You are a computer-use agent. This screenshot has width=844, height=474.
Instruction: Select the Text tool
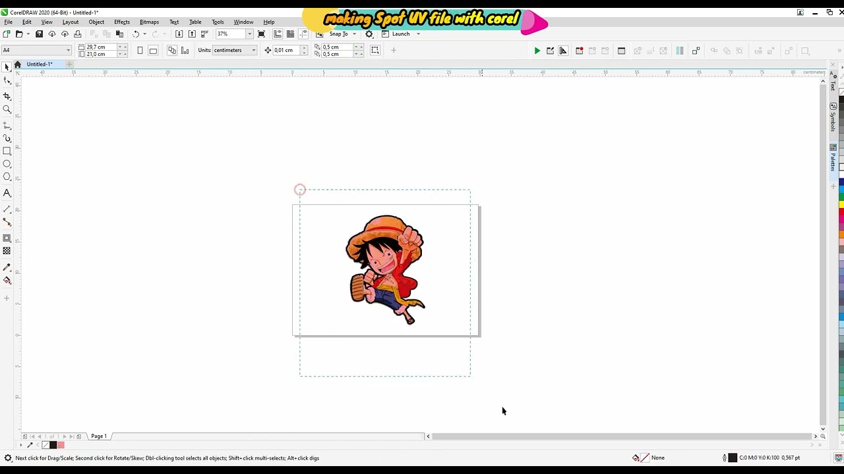coord(7,193)
